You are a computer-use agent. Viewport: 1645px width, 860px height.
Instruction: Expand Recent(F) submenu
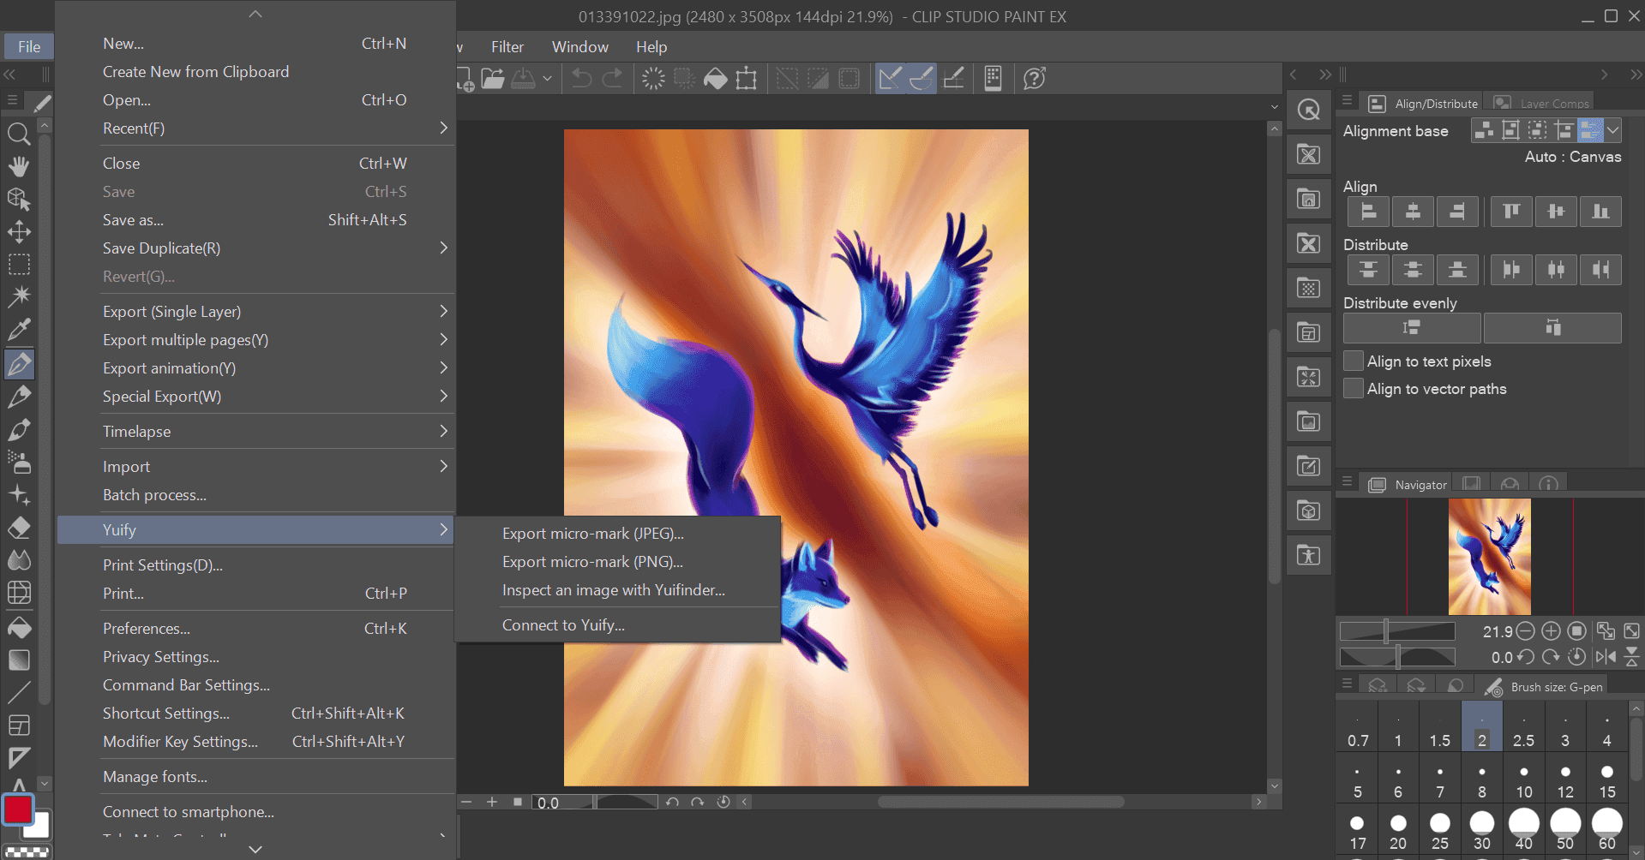(x=255, y=128)
